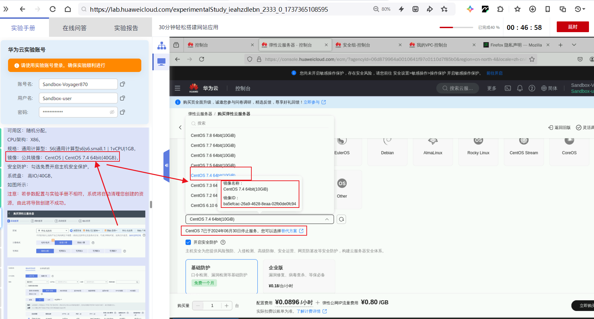Select the Debian operating system card
This screenshot has width=594, height=319.
click(x=387, y=152)
